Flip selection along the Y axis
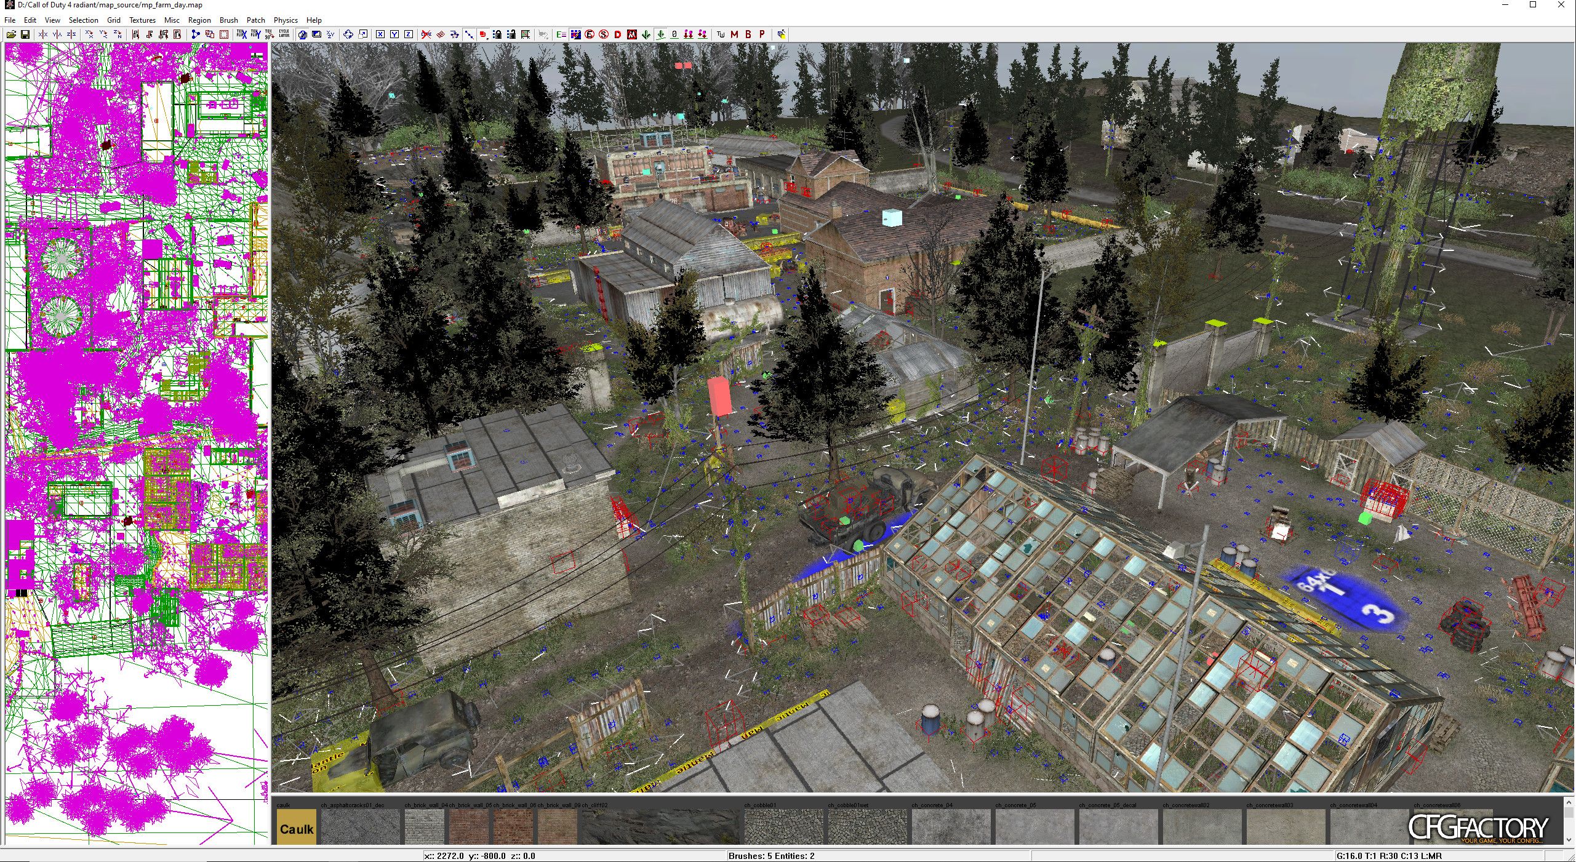 pyautogui.click(x=57, y=34)
